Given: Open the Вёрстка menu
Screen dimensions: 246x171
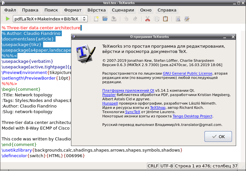Looking at the screenshot, I should tap(96, 10).
